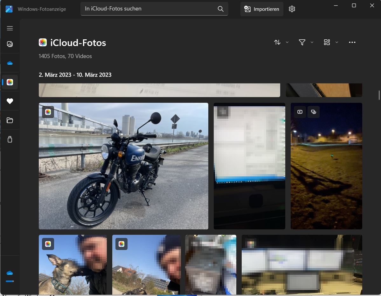Viewport: 381px width, 296px height.
Task: Open the Gallery view in sidebar
Action: point(10,44)
